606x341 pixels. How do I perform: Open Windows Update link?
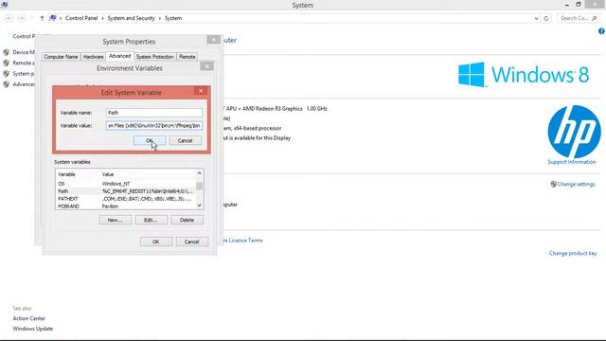point(33,329)
